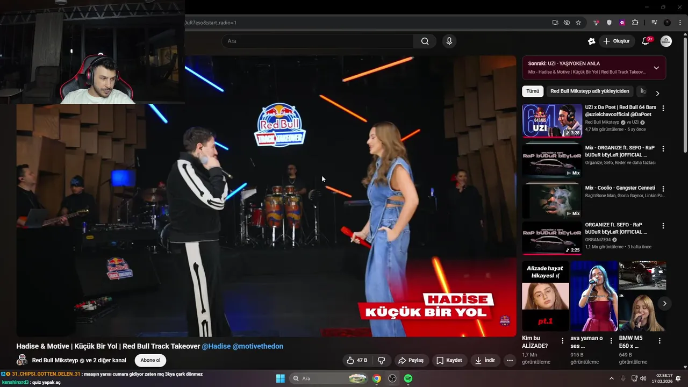Dislike the video with thumbs down
Viewport: 688px width, 387px height.
click(x=382, y=360)
